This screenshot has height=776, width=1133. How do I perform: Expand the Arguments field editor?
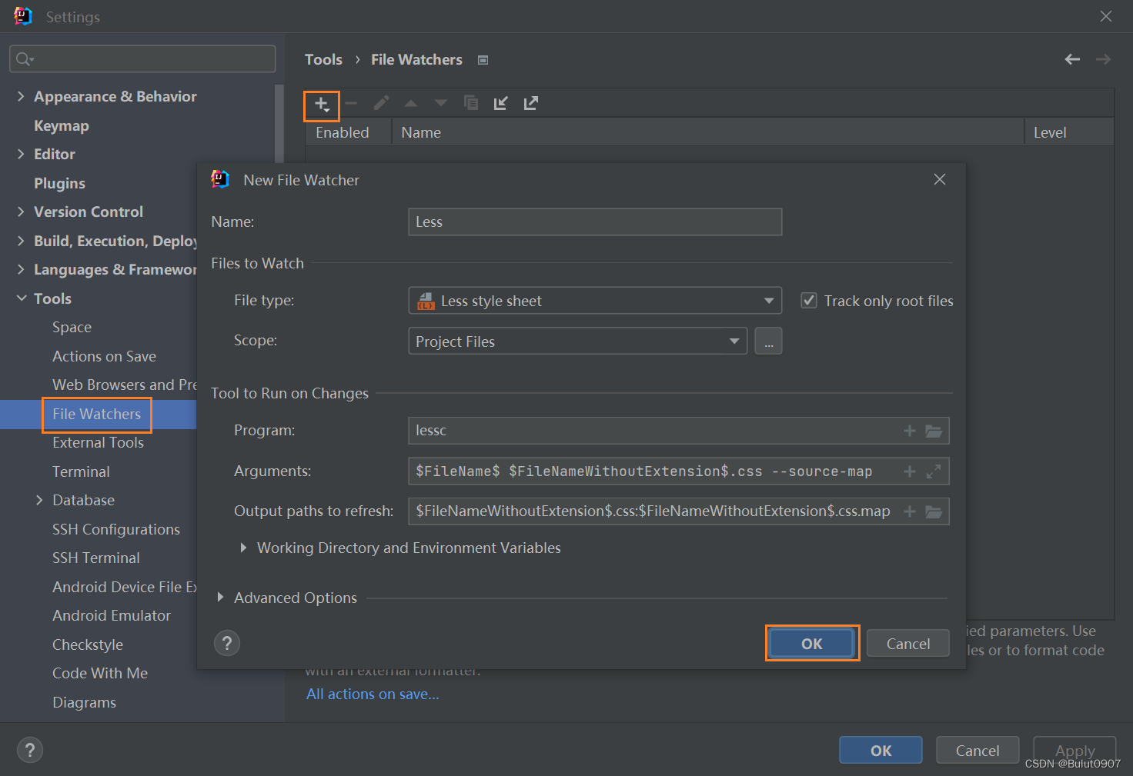(934, 471)
